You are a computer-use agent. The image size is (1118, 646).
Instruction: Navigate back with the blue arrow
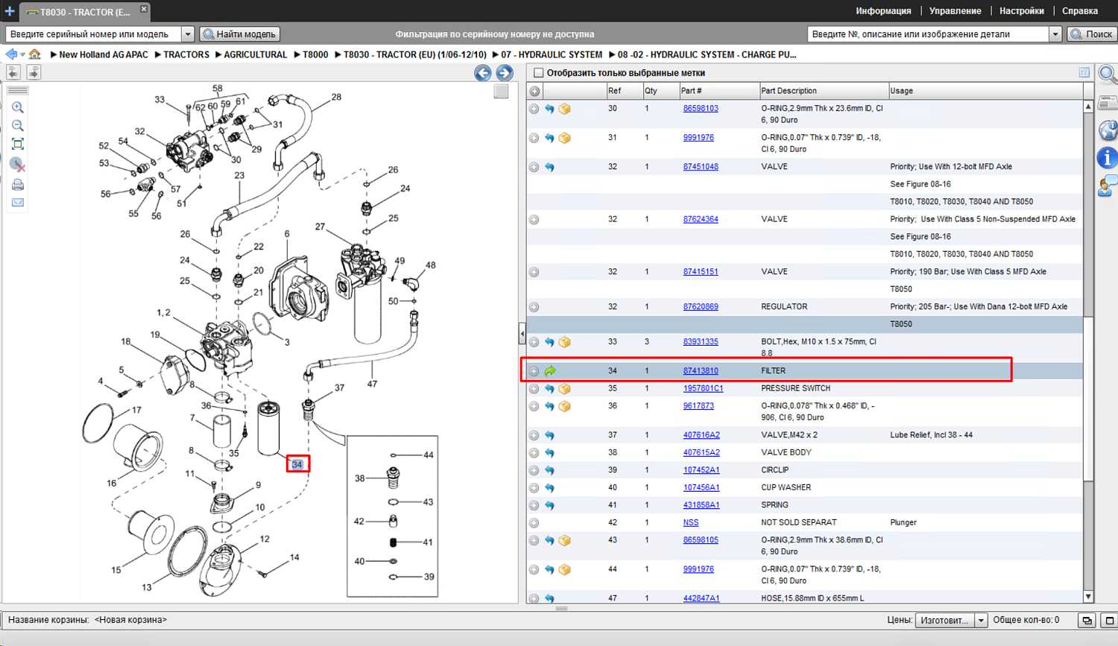[x=11, y=54]
